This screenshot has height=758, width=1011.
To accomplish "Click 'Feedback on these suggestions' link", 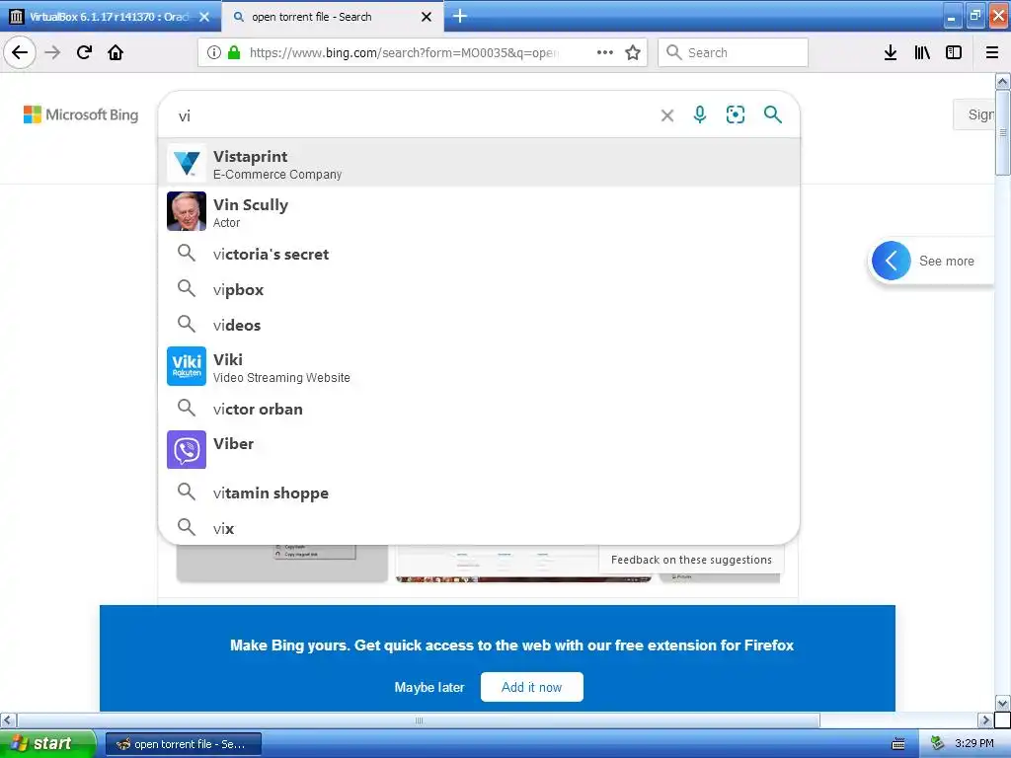I will [691, 560].
